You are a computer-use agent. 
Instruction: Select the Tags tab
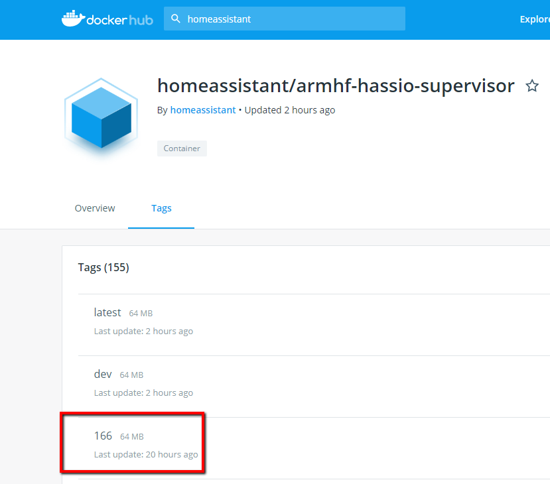(x=161, y=208)
